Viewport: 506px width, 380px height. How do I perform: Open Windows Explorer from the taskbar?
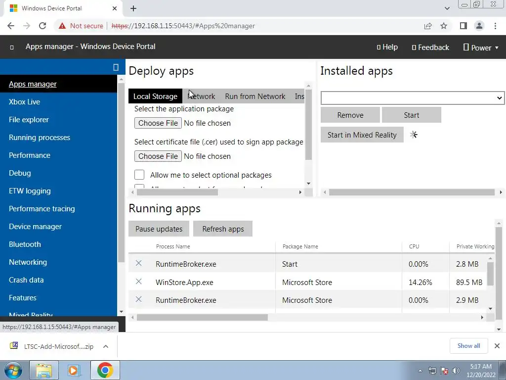click(x=44, y=370)
